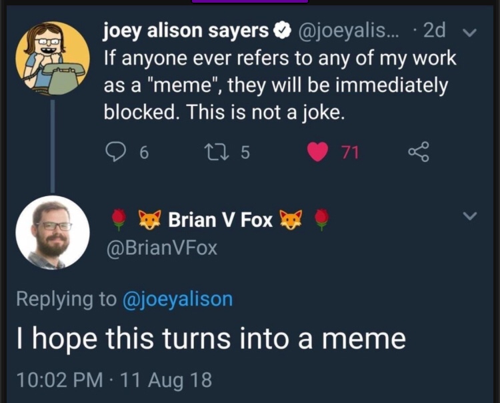Click the @joeyalison mention link

177,299
